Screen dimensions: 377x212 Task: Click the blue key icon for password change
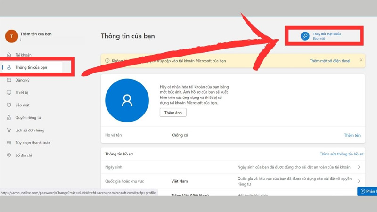coord(305,36)
